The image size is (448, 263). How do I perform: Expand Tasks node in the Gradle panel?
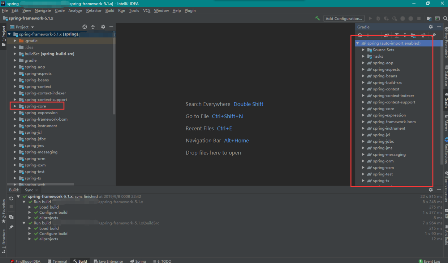pyautogui.click(x=363, y=56)
